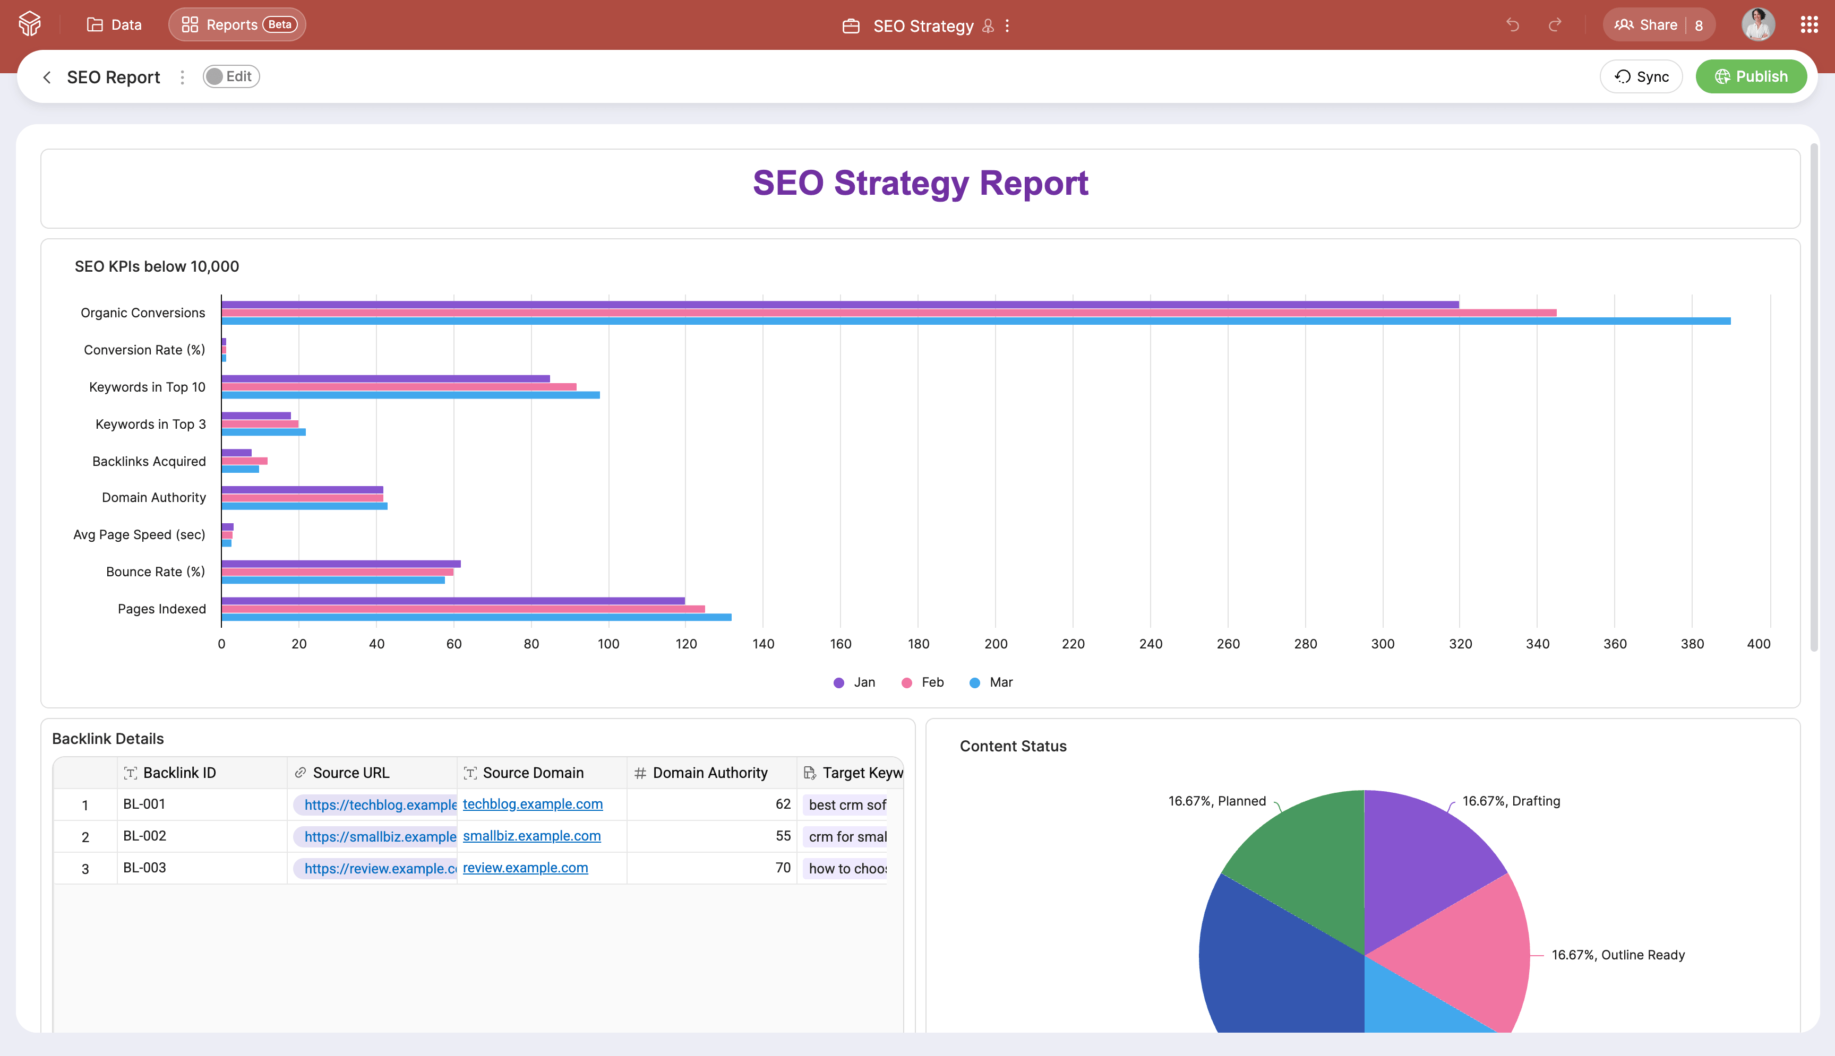Click the text-type icon beside Backlink ID
Image resolution: width=1835 pixels, height=1056 pixels.
(x=130, y=773)
